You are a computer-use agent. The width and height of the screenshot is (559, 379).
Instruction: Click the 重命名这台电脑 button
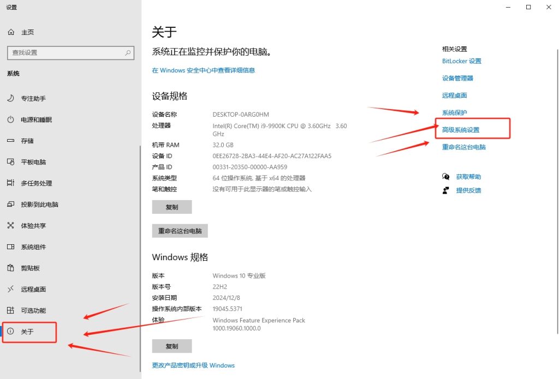[180, 231]
